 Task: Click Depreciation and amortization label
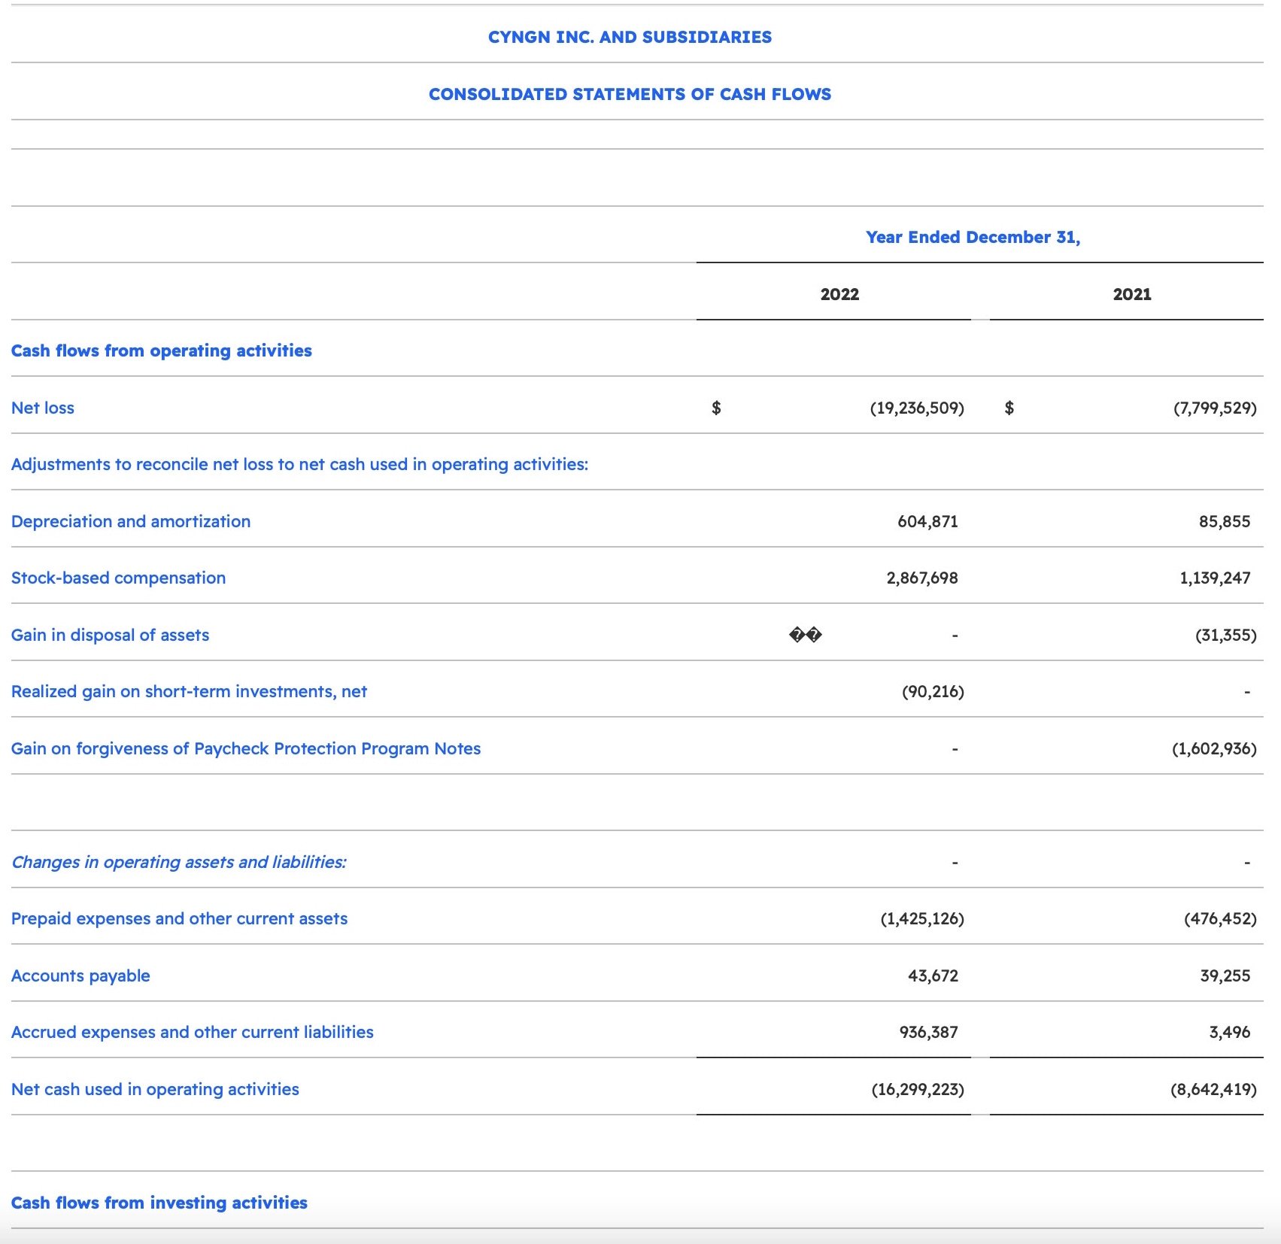coord(131,521)
